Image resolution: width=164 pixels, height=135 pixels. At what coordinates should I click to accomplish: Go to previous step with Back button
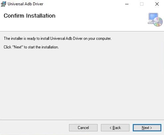pos(115,128)
